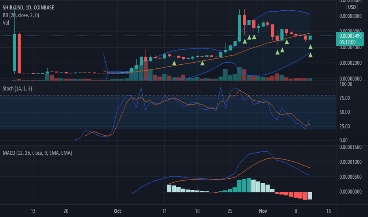The width and height of the screenshot is (368, 217).
Task: Click date 25 on the time axis
Action: click(x=230, y=211)
